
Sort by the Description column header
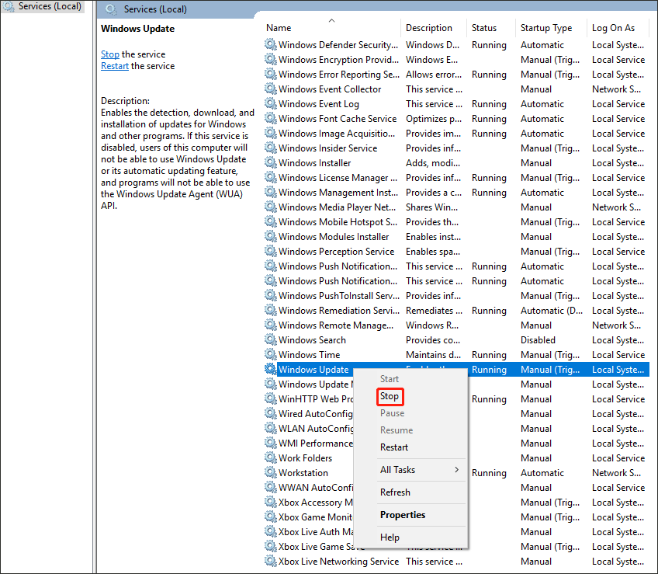click(429, 28)
